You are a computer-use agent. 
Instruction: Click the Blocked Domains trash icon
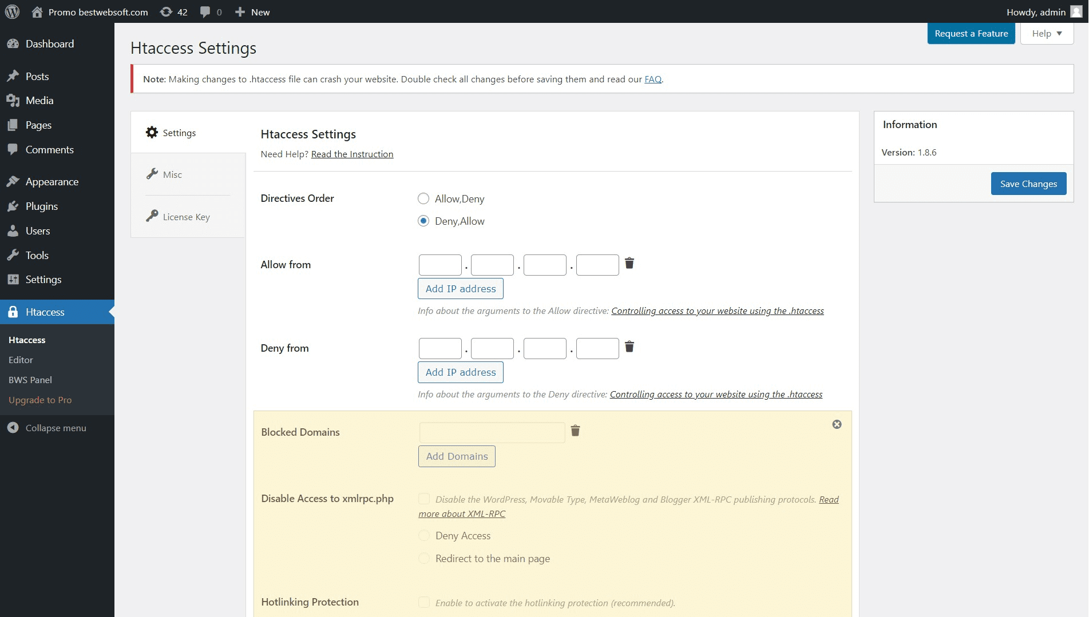tap(575, 431)
